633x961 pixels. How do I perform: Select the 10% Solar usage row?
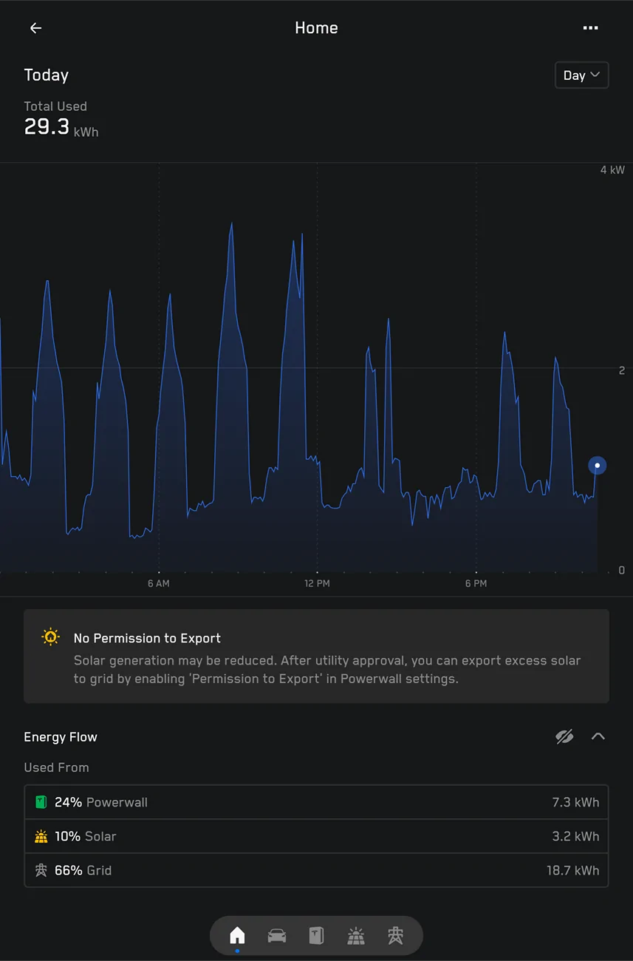(x=316, y=836)
